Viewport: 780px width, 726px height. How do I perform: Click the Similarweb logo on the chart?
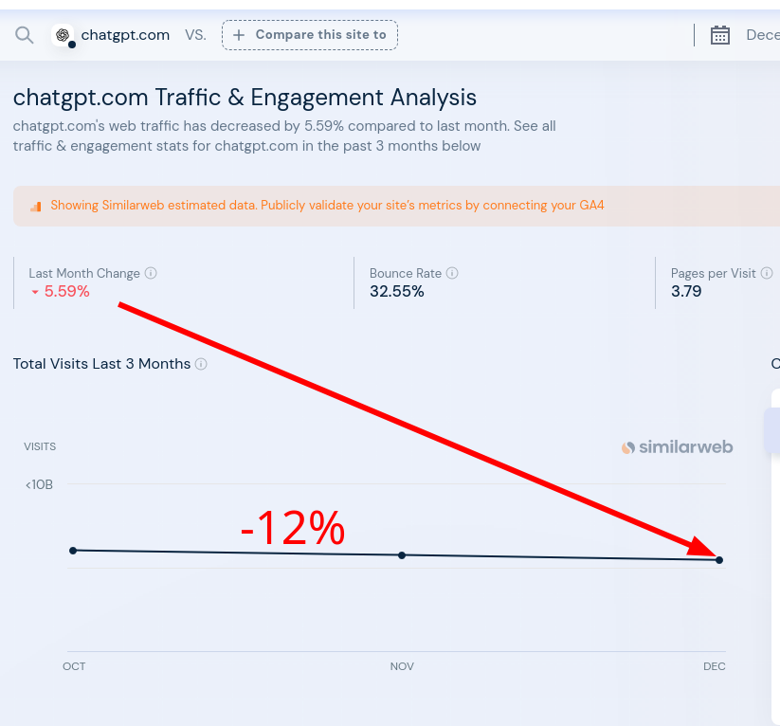click(x=677, y=446)
